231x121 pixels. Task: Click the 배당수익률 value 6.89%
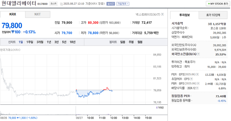click(x=222, y=88)
